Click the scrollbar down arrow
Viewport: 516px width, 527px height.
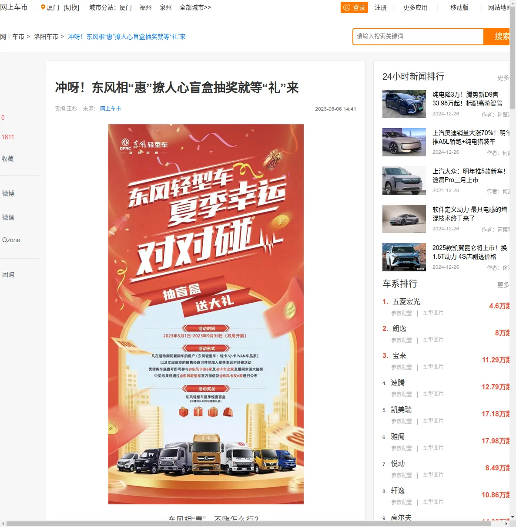[x=513, y=517]
